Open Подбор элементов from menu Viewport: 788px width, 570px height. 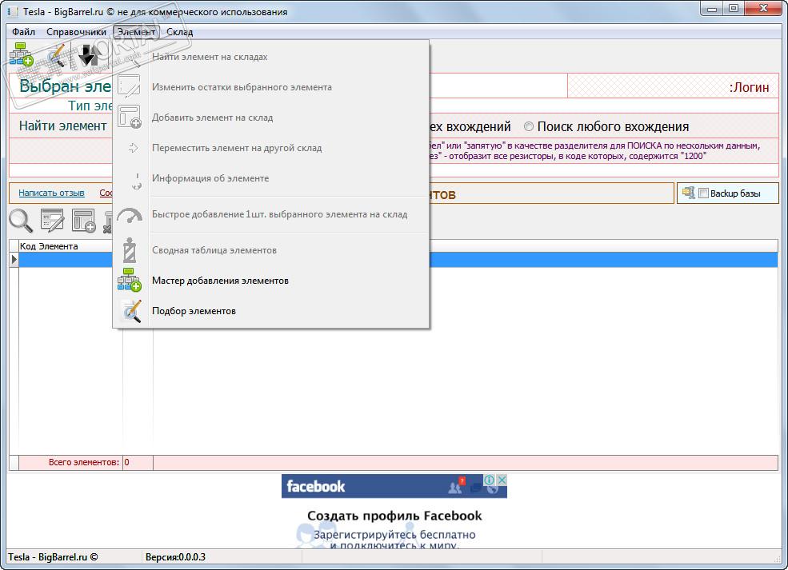271,311
